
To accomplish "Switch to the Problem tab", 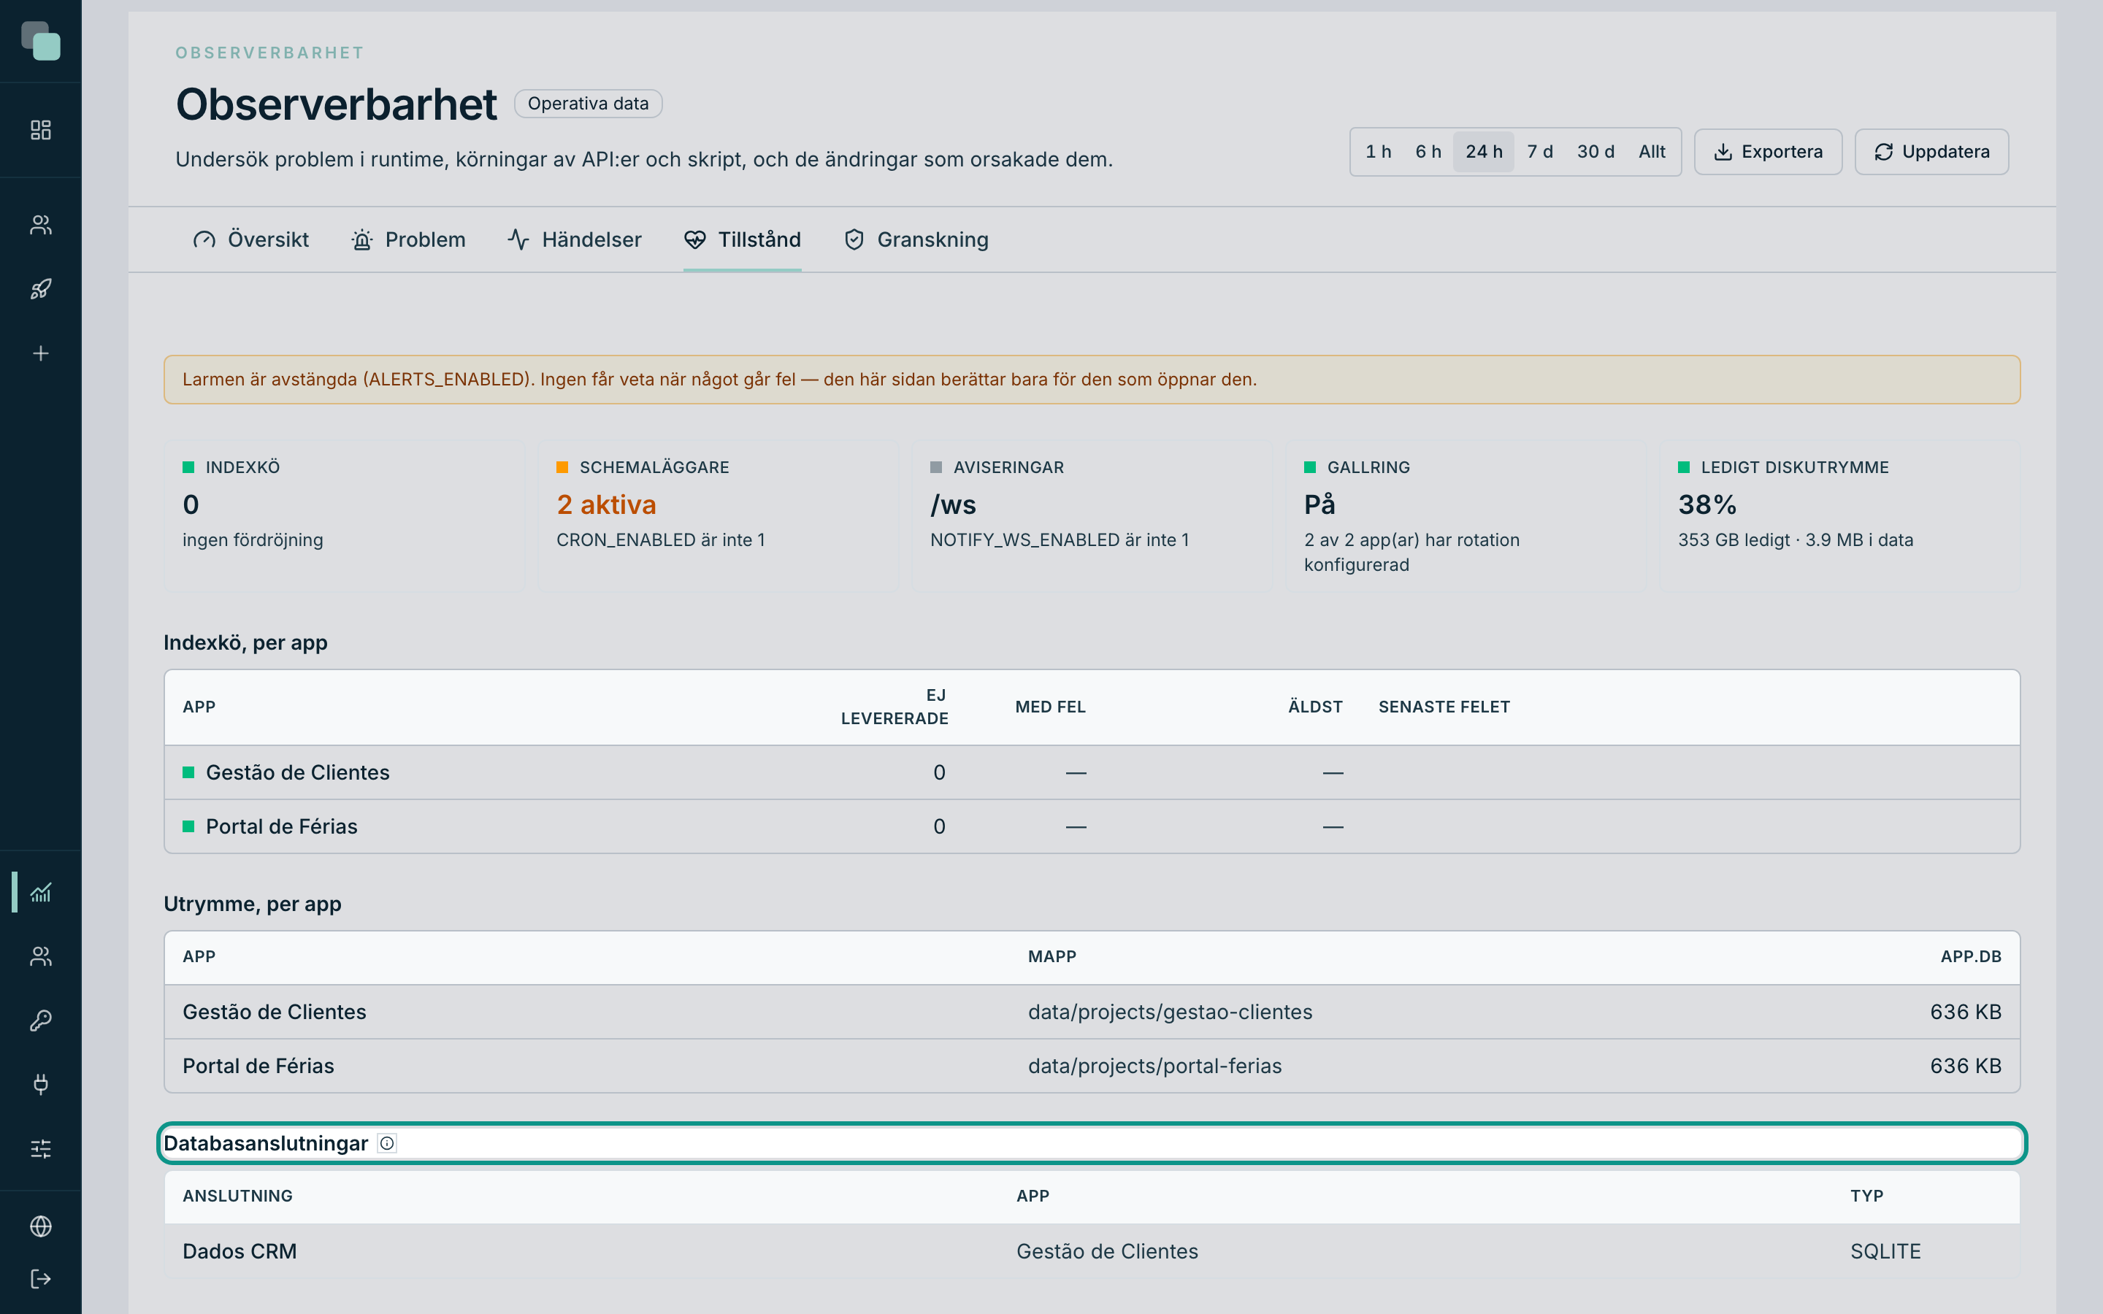I will coord(407,240).
